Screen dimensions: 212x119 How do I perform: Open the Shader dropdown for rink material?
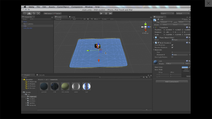coord(174,64)
